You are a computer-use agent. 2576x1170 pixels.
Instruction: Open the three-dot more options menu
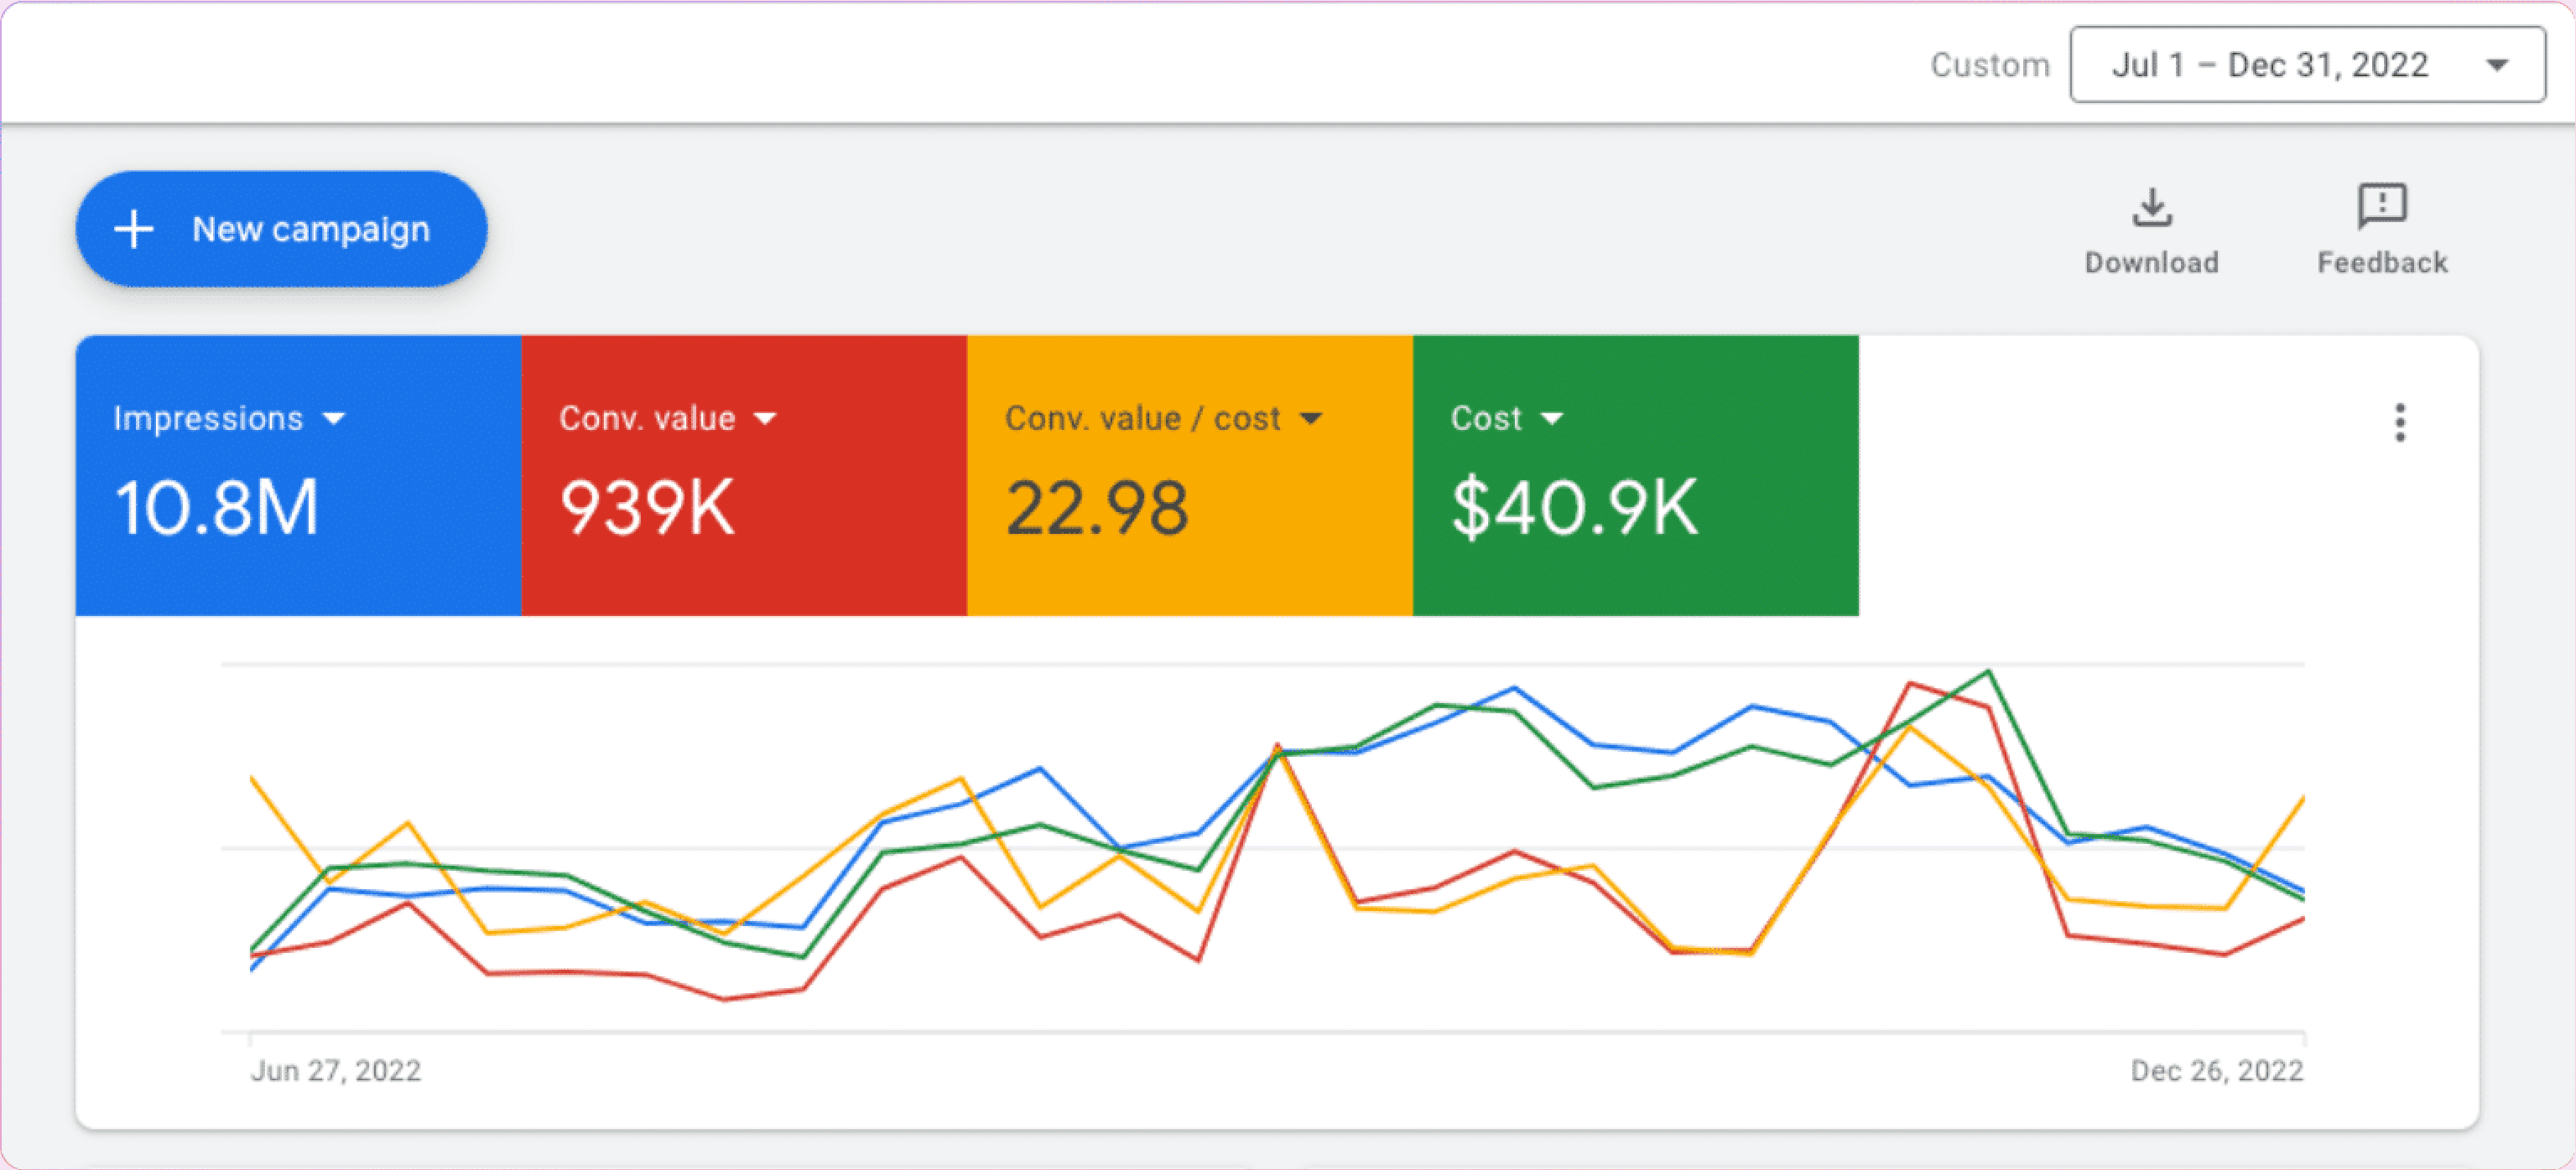click(x=2399, y=422)
